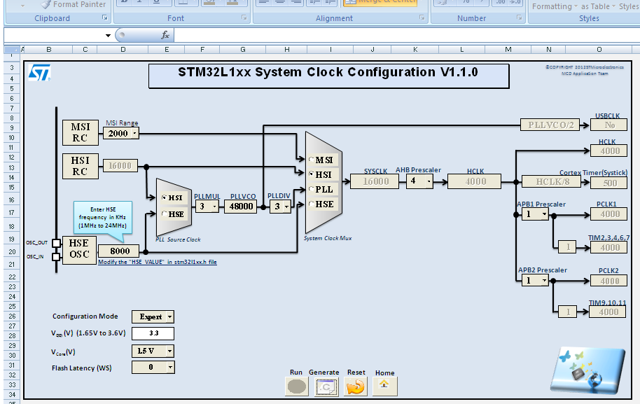The width and height of the screenshot is (640, 404).
Task: Click the Format Painter brush icon
Action: point(46,4)
